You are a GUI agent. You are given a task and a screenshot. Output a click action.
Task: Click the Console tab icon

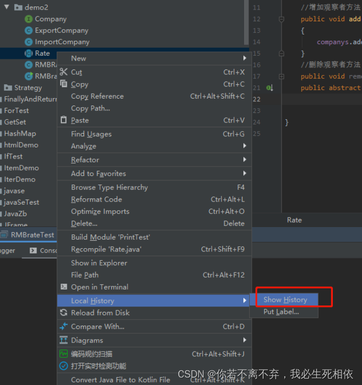[x=33, y=250]
